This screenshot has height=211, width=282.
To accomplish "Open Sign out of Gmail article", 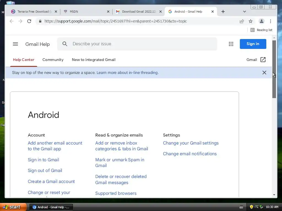I will tap(45, 170).
